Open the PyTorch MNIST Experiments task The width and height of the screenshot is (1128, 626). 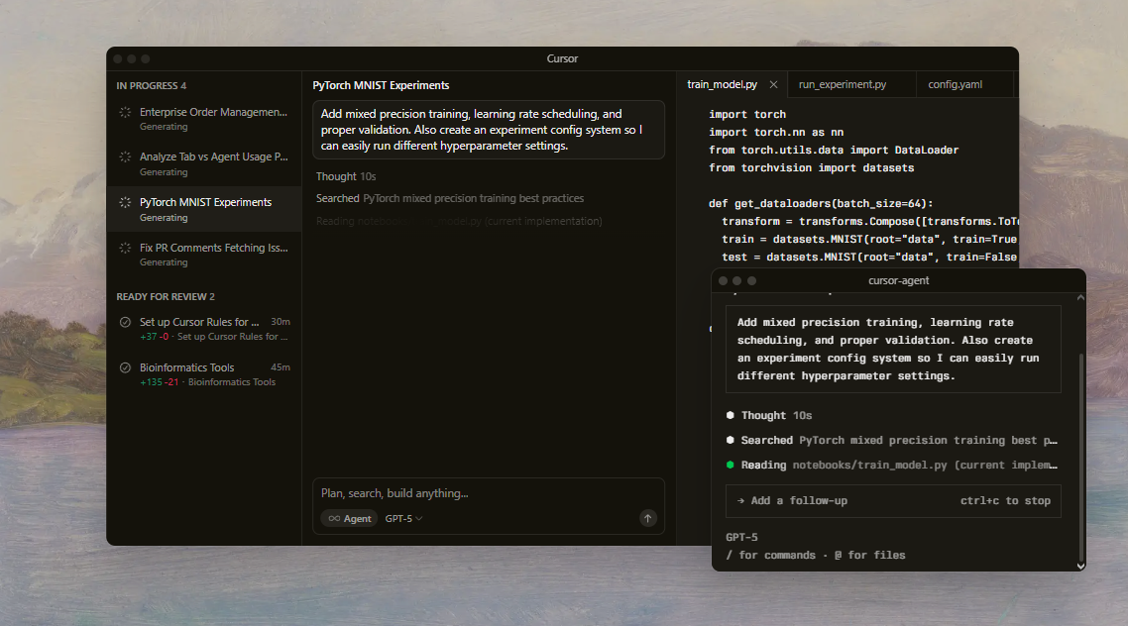(x=205, y=203)
